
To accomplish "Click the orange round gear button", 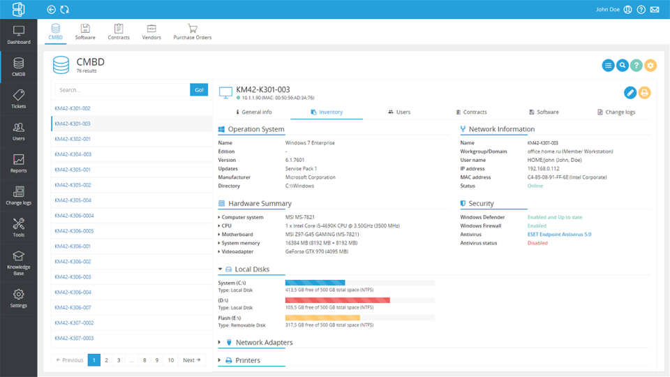I will (650, 66).
